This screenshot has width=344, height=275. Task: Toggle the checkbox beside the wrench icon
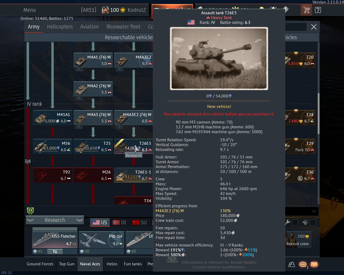pyautogui.click(x=295, y=222)
